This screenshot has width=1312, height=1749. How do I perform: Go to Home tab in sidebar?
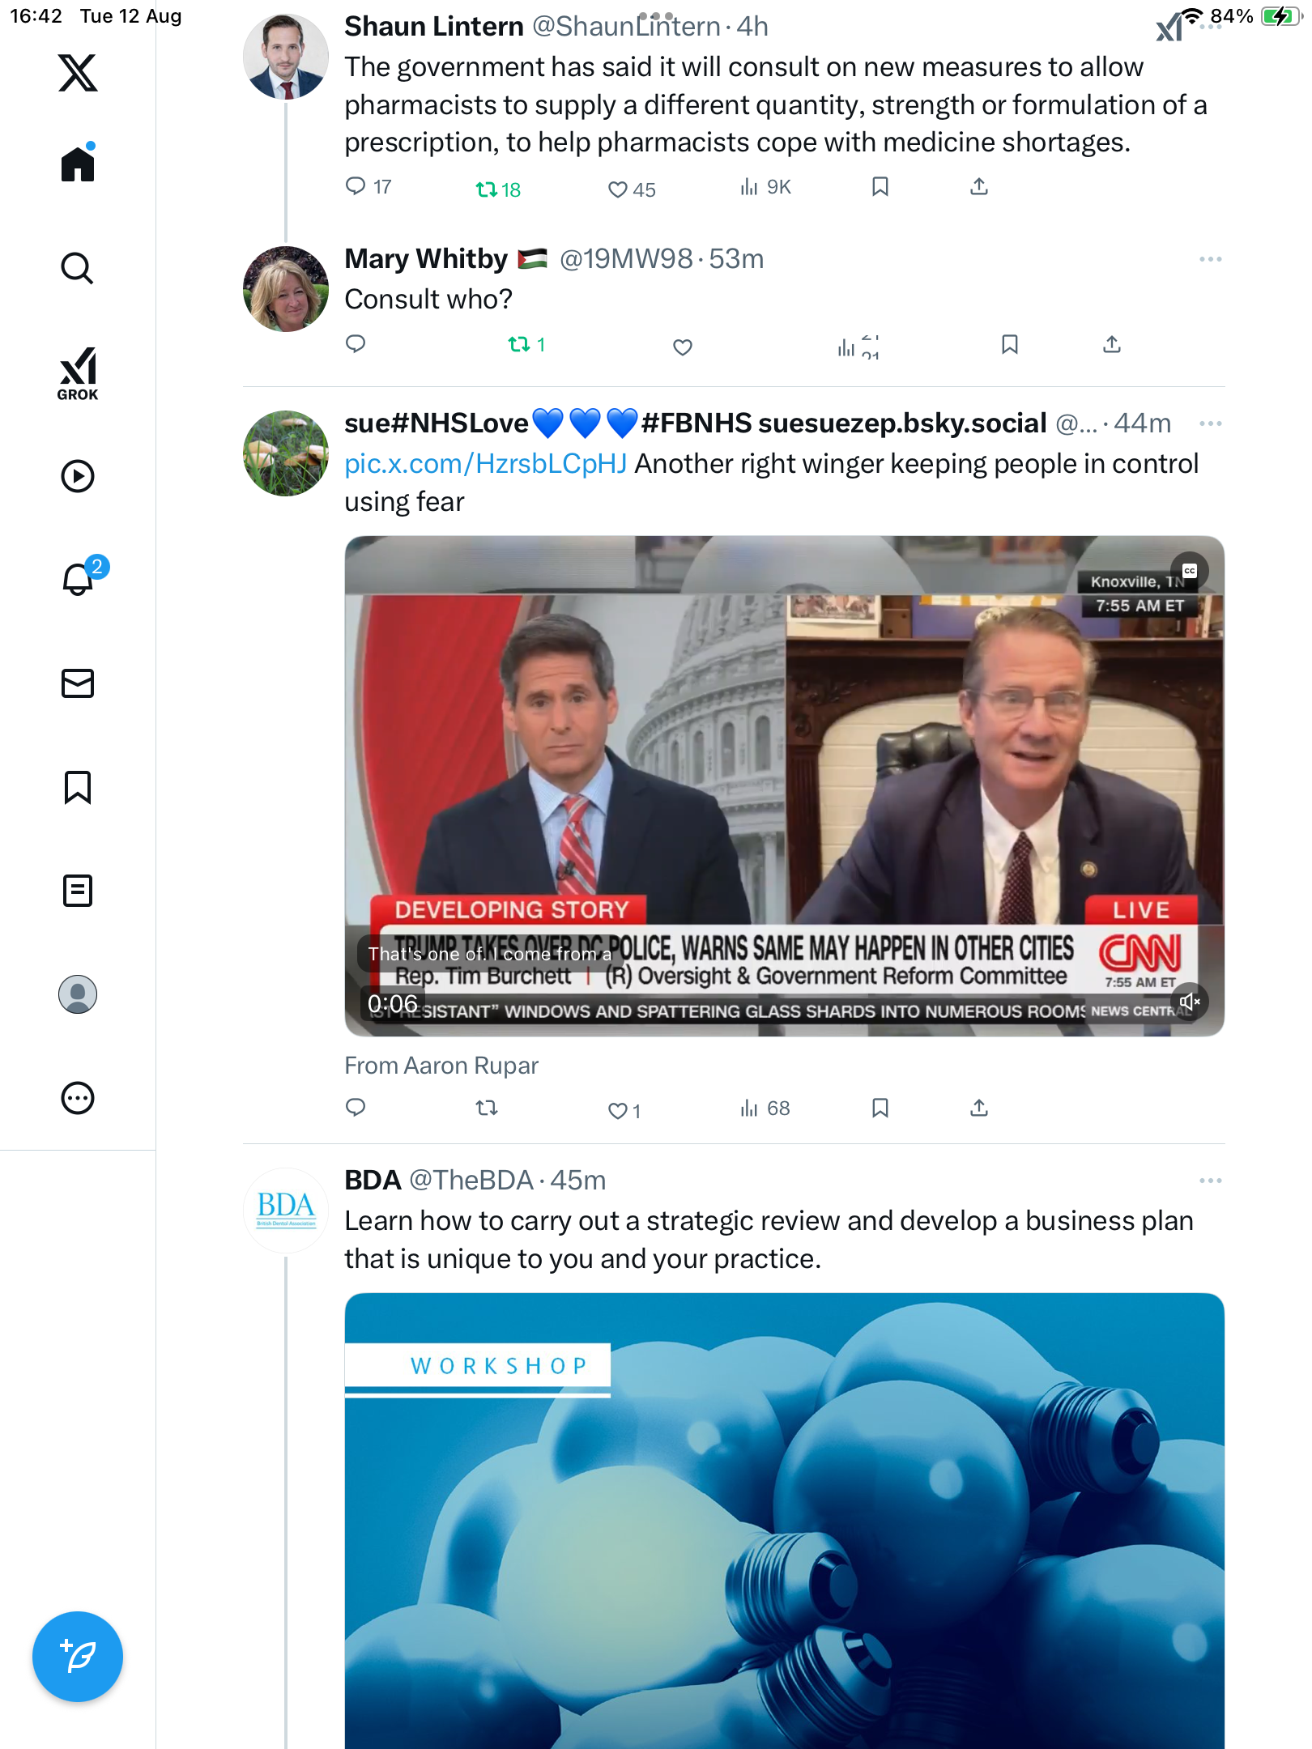(78, 164)
